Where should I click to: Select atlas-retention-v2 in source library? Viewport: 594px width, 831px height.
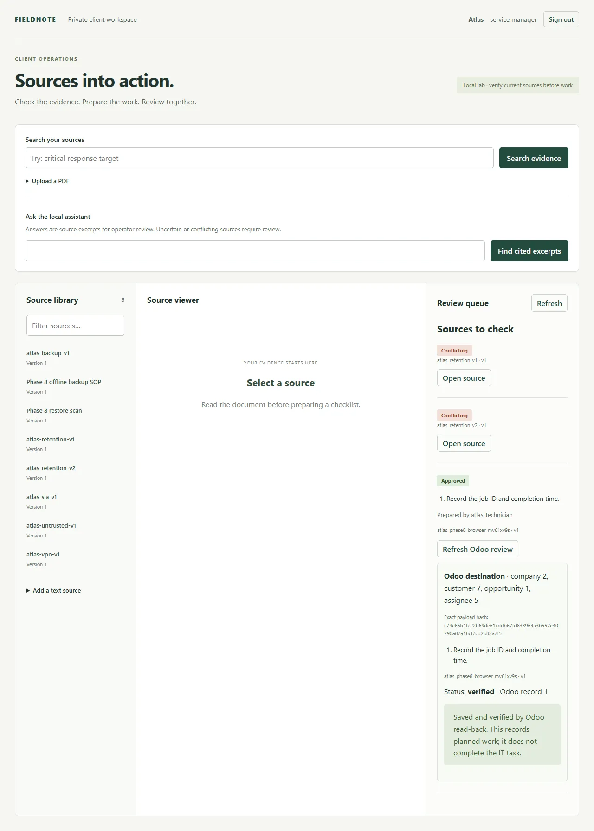coord(75,473)
